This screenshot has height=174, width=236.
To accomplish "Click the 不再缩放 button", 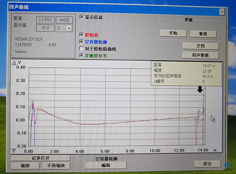I will click(56, 165).
